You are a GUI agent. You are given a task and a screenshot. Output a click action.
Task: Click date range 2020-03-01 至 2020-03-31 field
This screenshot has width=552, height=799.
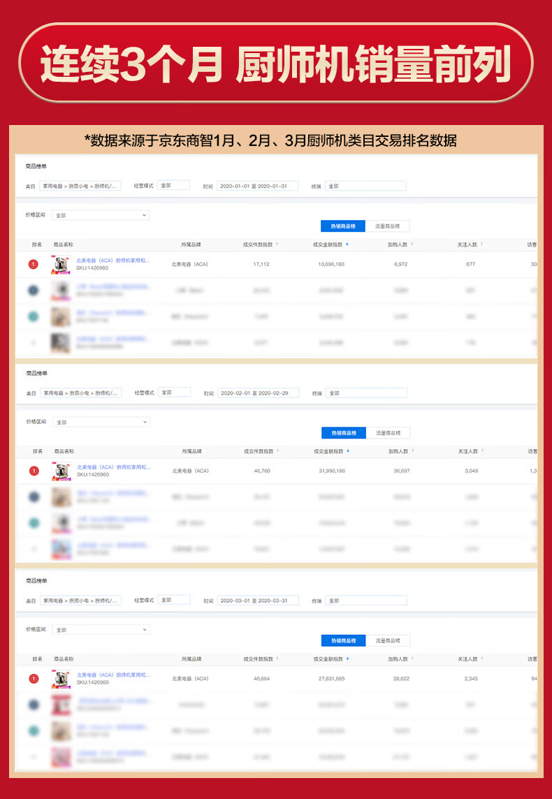[258, 600]
